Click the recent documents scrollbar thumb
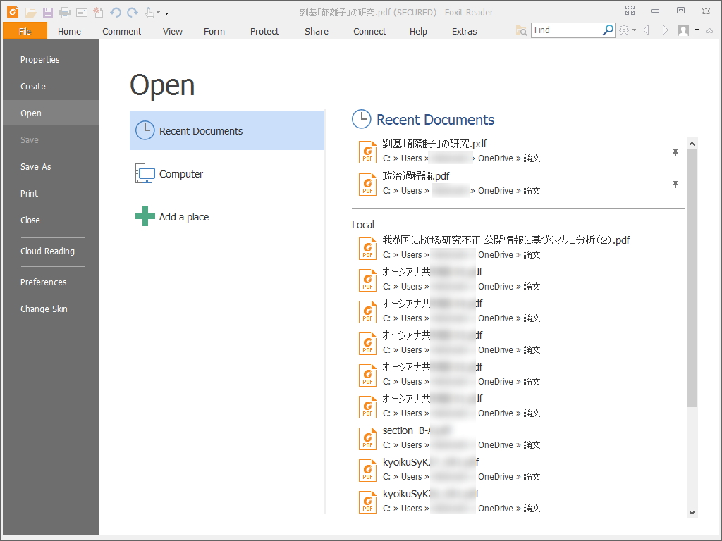Viewport: 722px width, 541px height. pyautogui.click(x=692, y=278)
